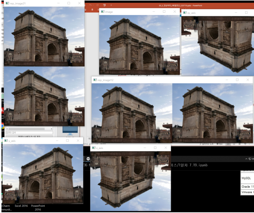
Task: Click the 'Vmware' list entry
Action: 247,192
